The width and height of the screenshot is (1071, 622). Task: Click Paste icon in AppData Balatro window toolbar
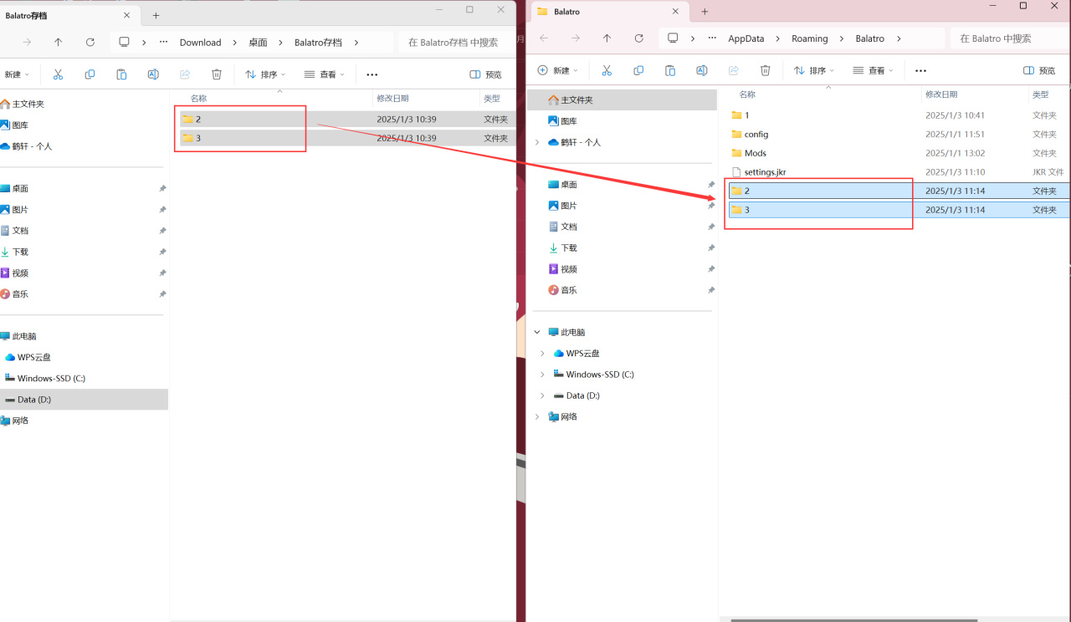[670, 70]
